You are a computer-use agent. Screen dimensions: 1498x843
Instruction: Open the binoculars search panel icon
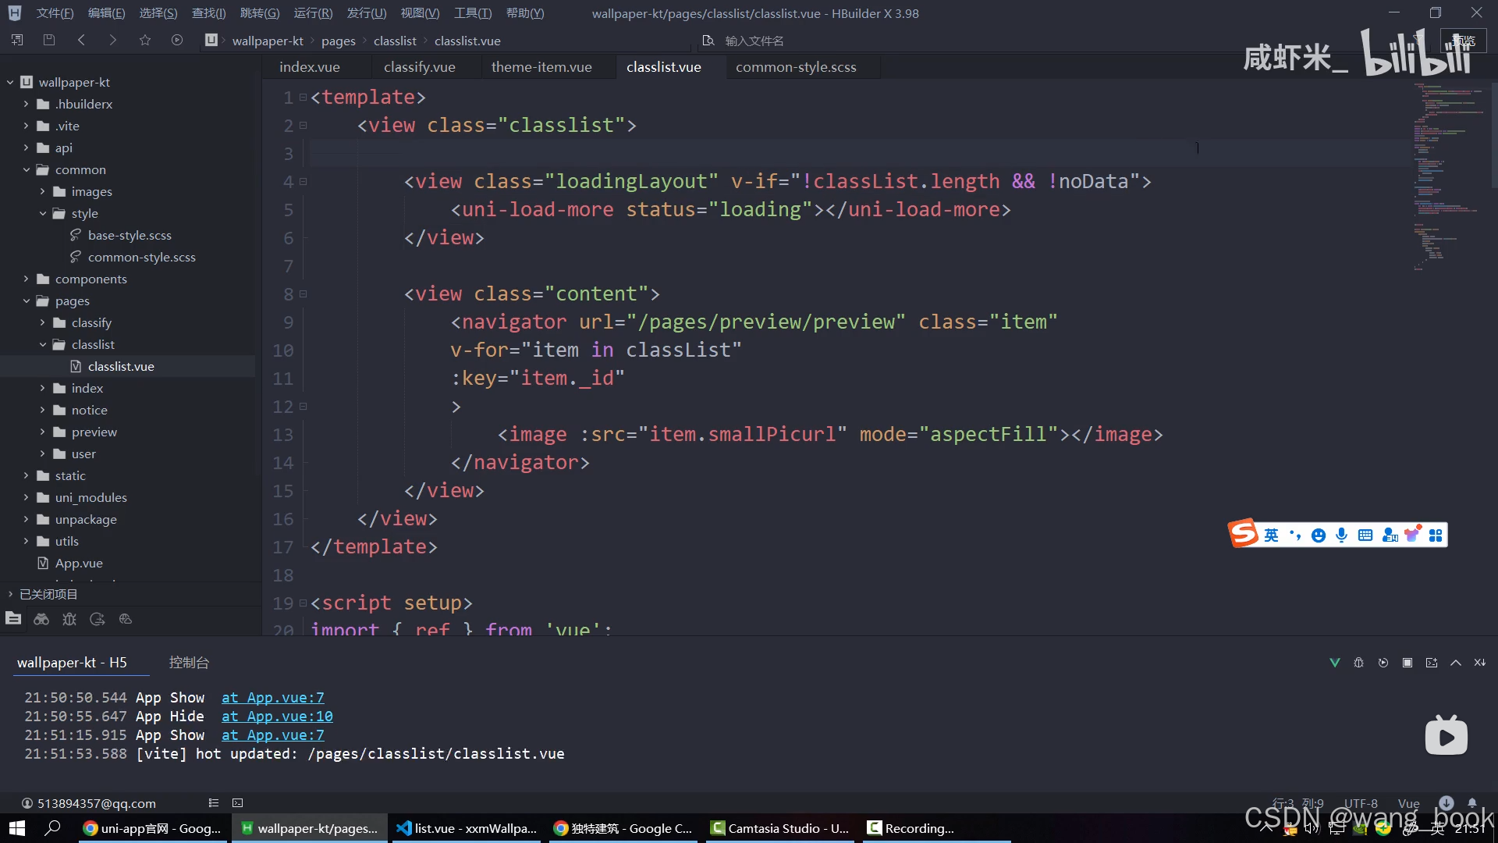(41, 619)
